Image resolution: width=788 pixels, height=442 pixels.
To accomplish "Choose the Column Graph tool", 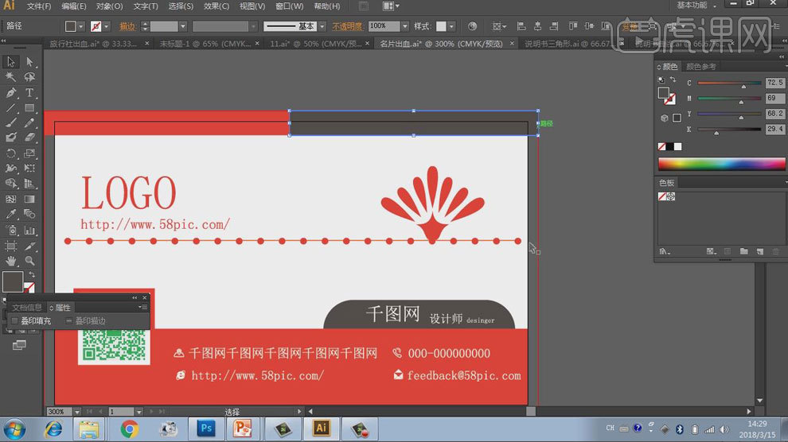I will 29,231.
